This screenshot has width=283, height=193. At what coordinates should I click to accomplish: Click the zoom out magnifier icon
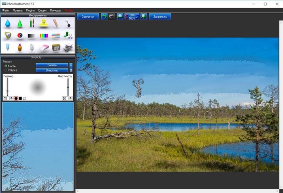[x=120, y=17]
